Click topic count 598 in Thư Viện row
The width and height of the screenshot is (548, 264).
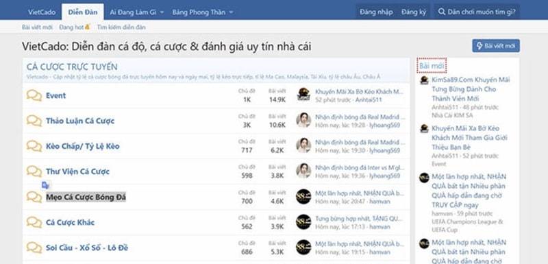coord(247,176)
